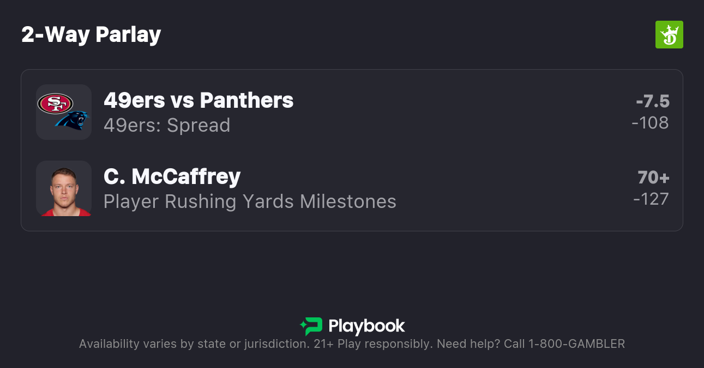Click the 49ers: Spread bet label
Screen dimensions: 704x368
click(x=167, y=125)
